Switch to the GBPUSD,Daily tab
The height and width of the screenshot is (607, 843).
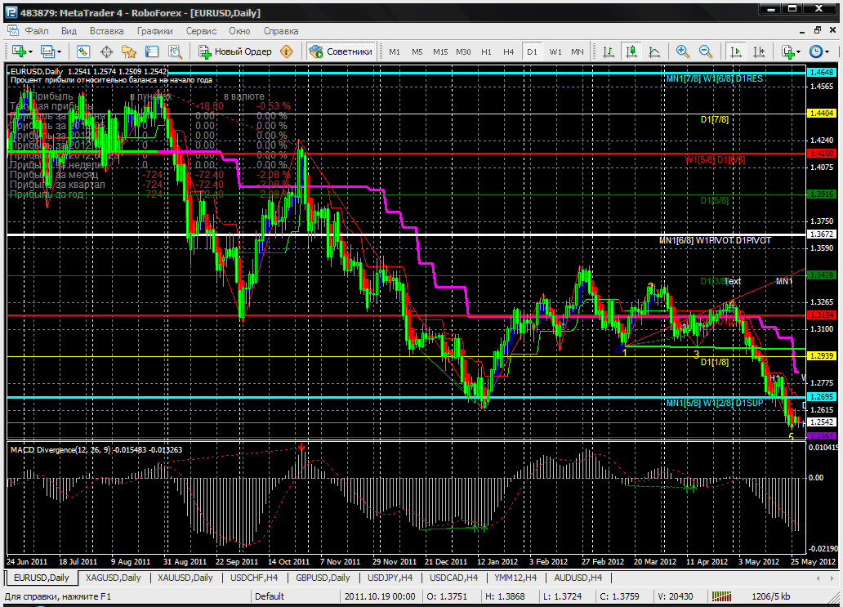pos(323,578)
